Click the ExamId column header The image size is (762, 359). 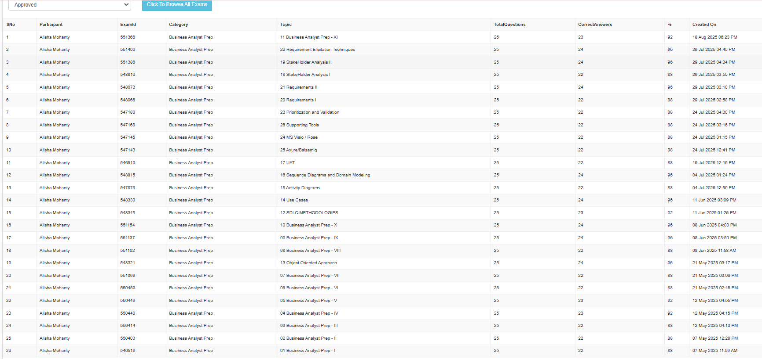click(128, 25)
